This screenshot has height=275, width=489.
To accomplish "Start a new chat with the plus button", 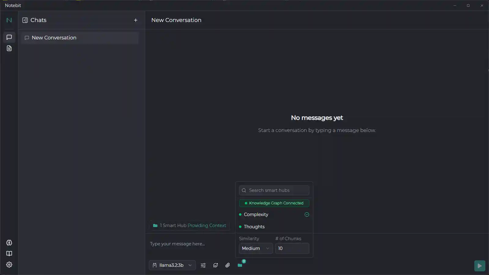I will tap(136, 20).
